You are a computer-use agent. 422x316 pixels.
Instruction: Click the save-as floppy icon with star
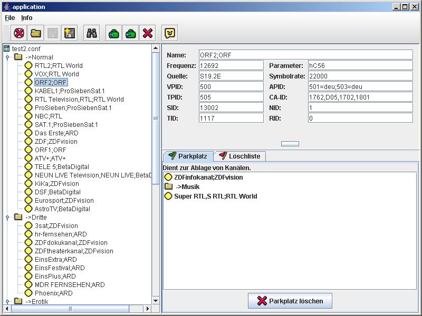(70, 33)
